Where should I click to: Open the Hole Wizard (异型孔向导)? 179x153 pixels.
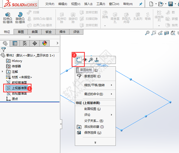click(x=126, y=18)
